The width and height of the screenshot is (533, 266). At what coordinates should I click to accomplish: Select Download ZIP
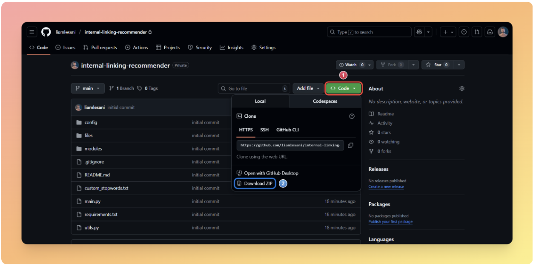click(255, 183)
